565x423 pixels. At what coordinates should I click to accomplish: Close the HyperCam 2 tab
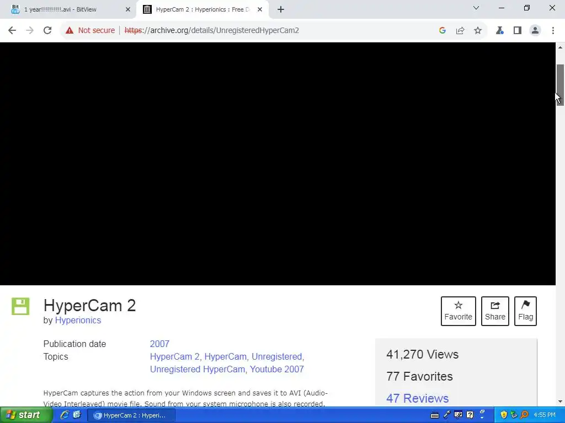point(260,9)
